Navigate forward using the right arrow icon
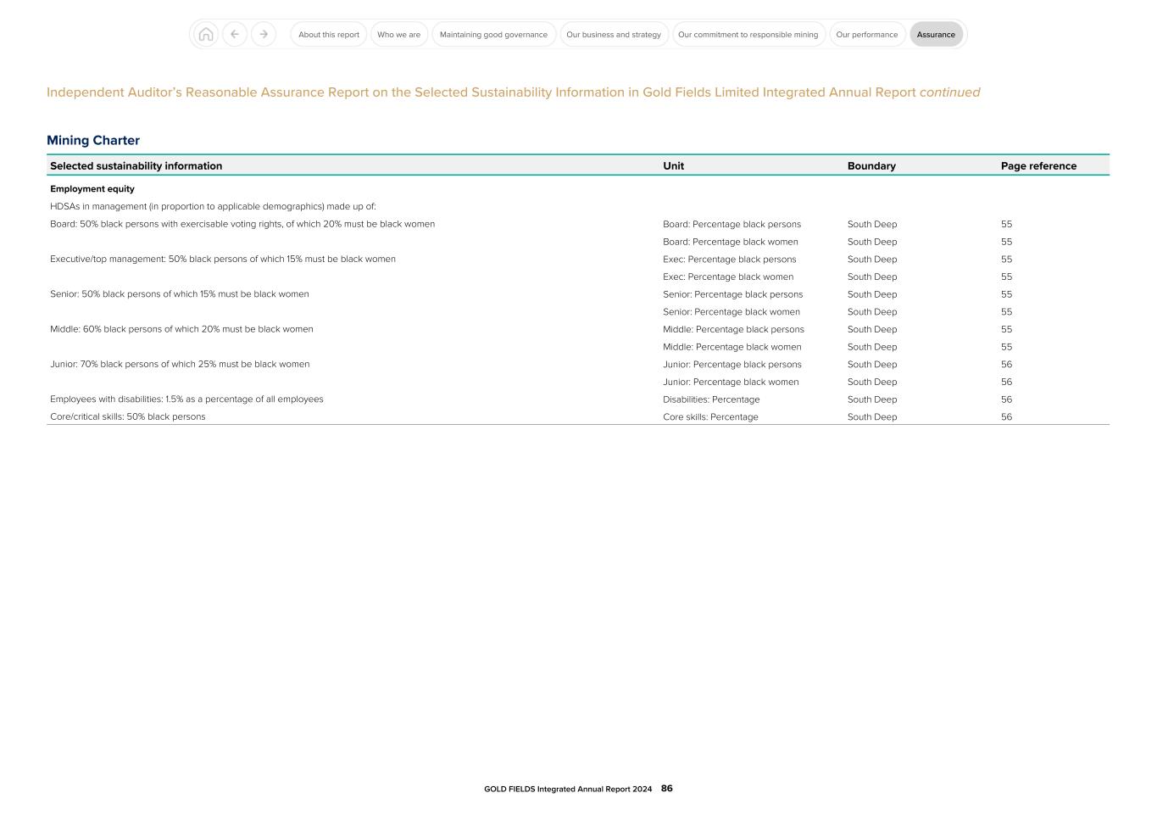Screen dimensions: 1157x821 [x=264, y=34]
